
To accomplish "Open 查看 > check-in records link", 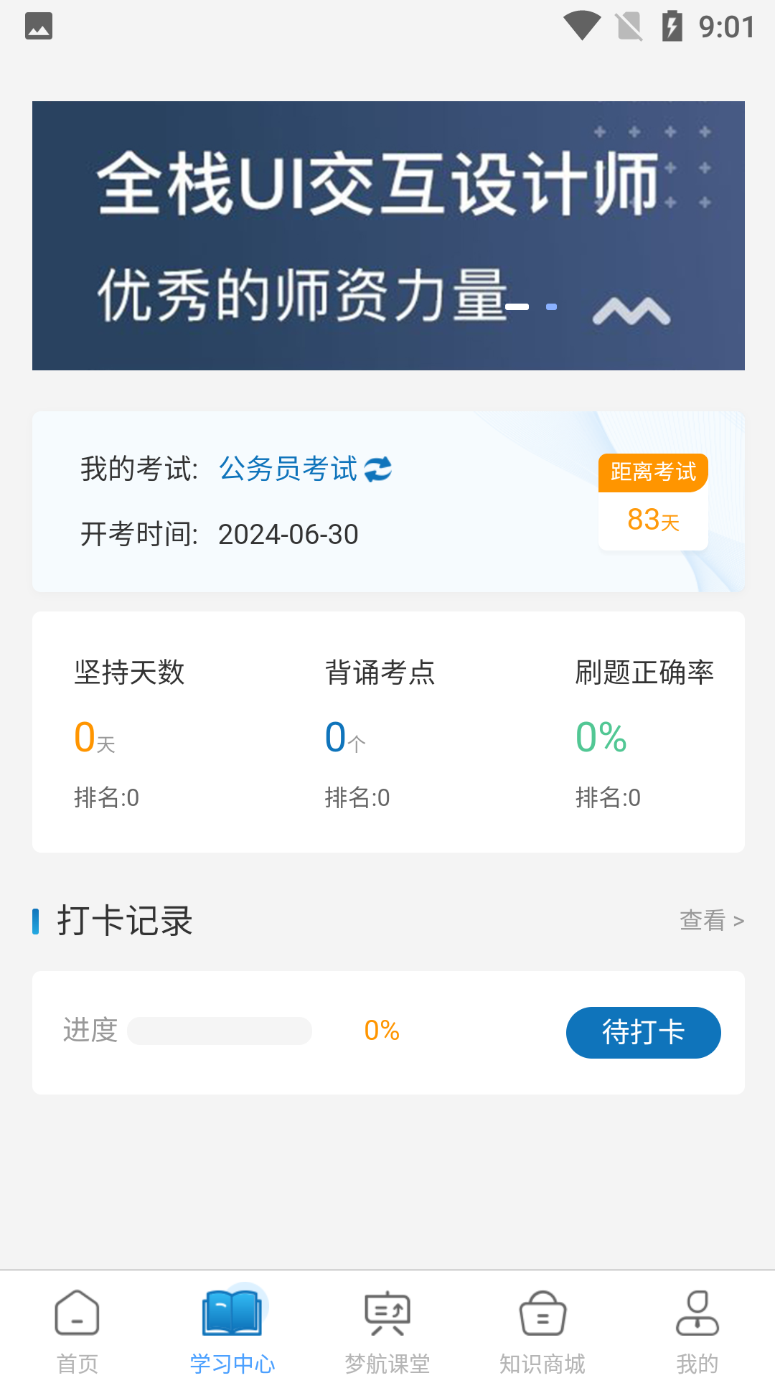I will tap(711, 920).
